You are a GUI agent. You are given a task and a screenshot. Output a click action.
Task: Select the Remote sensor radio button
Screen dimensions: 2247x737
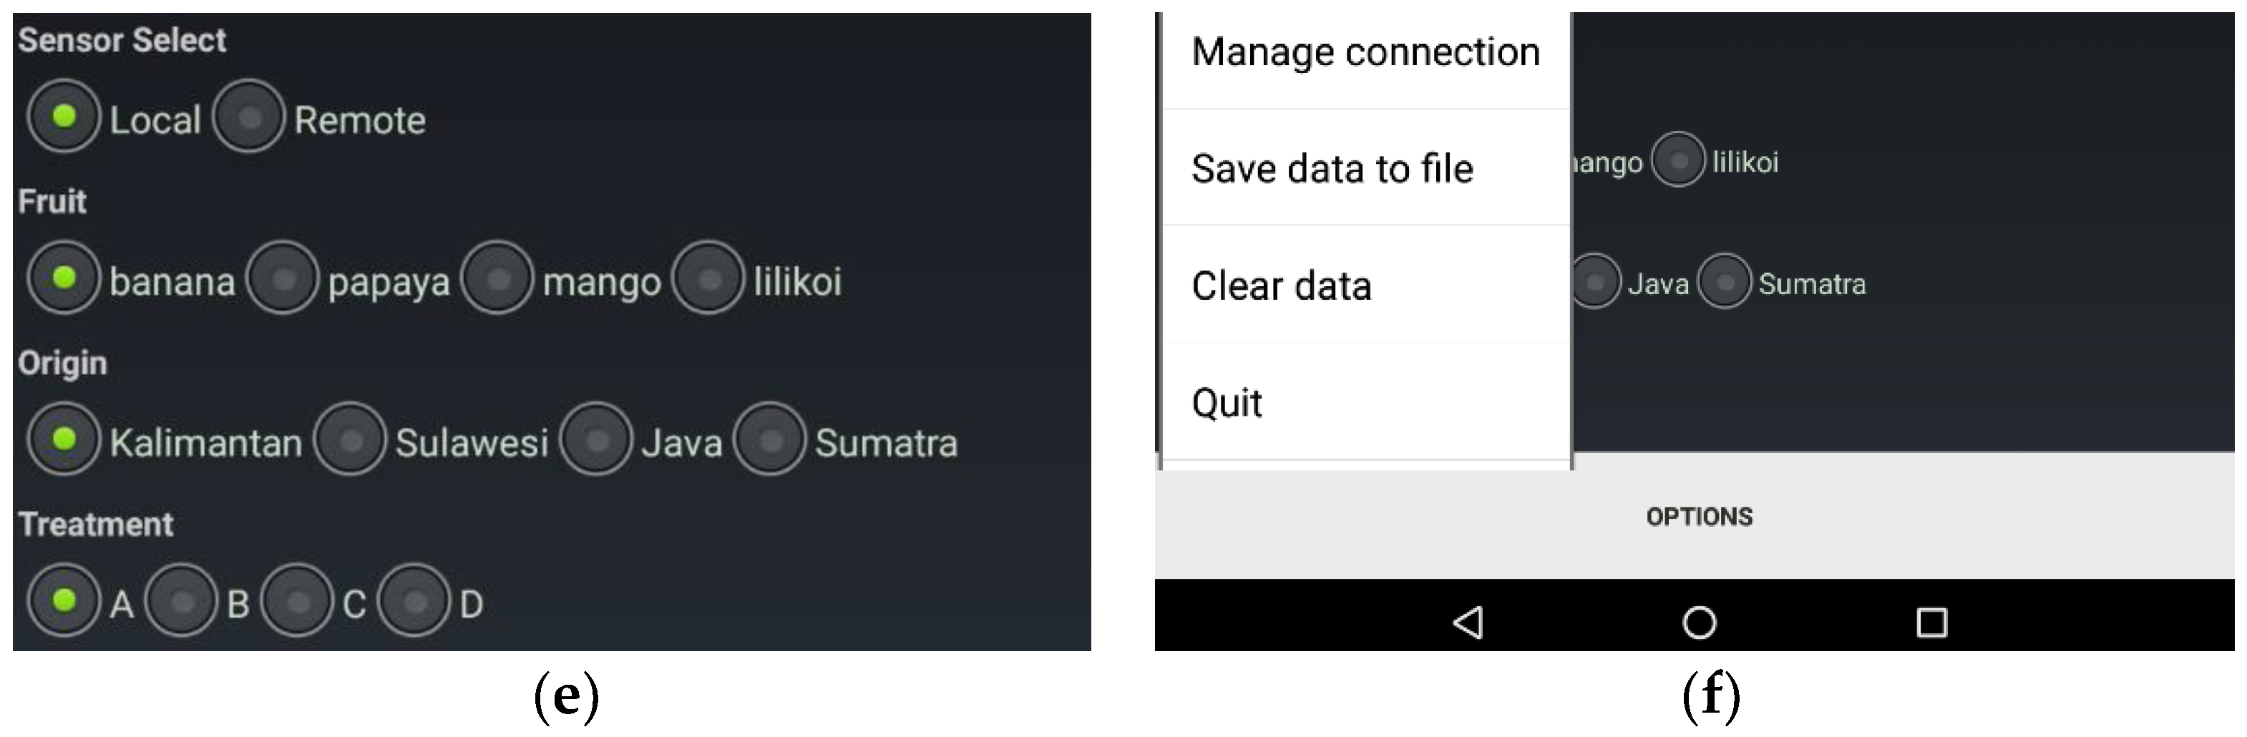point(248,117)
